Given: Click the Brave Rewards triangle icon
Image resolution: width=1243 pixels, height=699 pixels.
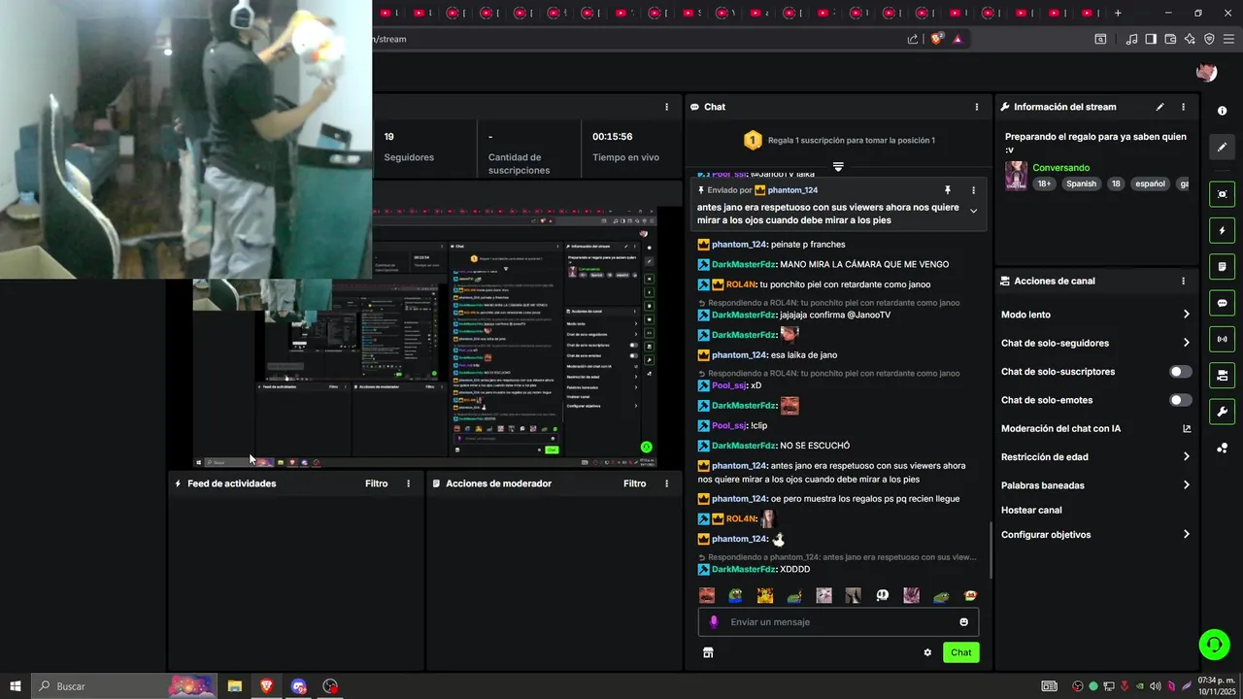Looking at the screenshot, I should point(958,39).
